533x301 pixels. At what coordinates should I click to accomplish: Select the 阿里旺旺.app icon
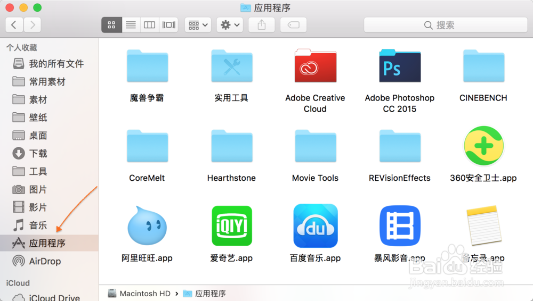(147, 225)
